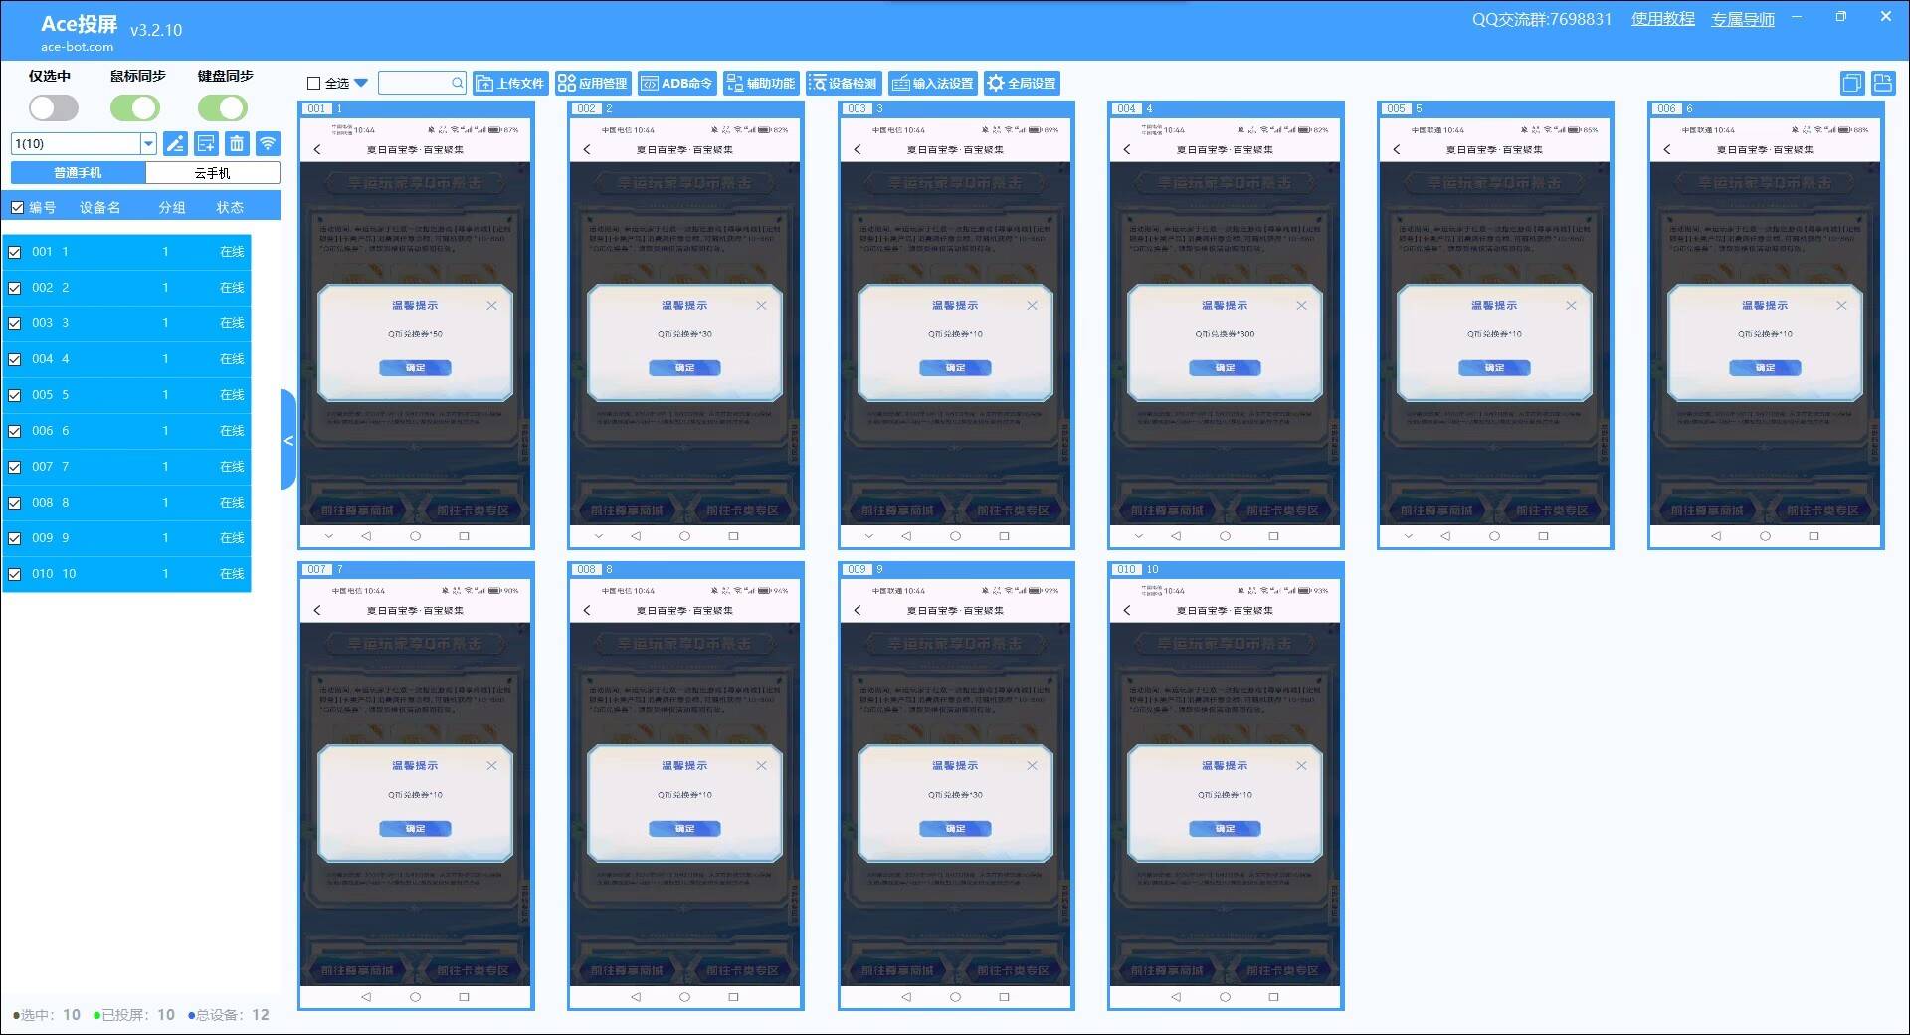
Task: Open the 设备检测 menu
Action: pos(843,83)
